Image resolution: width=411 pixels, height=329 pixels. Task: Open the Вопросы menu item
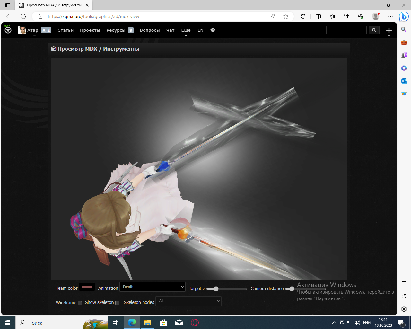click(150, 30)
